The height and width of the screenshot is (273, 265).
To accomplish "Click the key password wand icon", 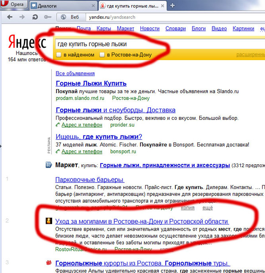I will (x=48, y=17).
